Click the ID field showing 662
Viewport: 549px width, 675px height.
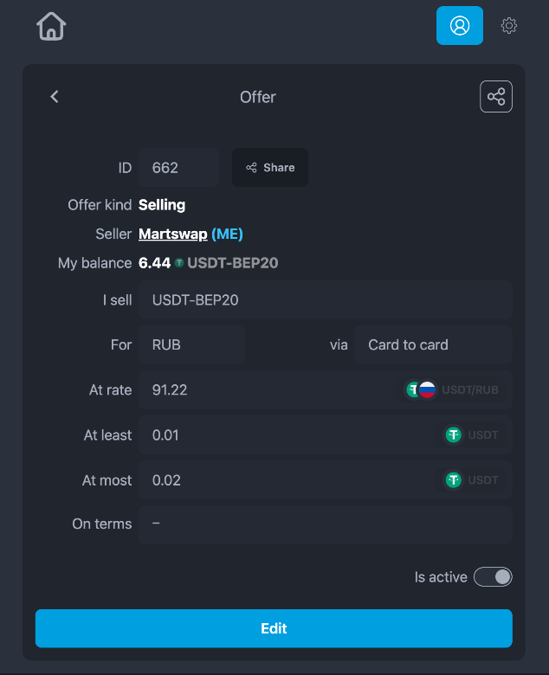[x=178, y=168]
